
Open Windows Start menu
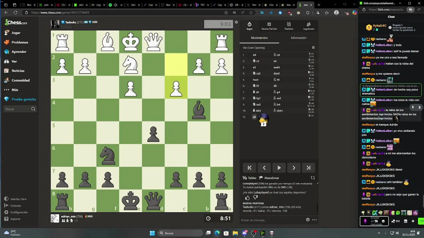pyautogui.click(x=152, y=233)
